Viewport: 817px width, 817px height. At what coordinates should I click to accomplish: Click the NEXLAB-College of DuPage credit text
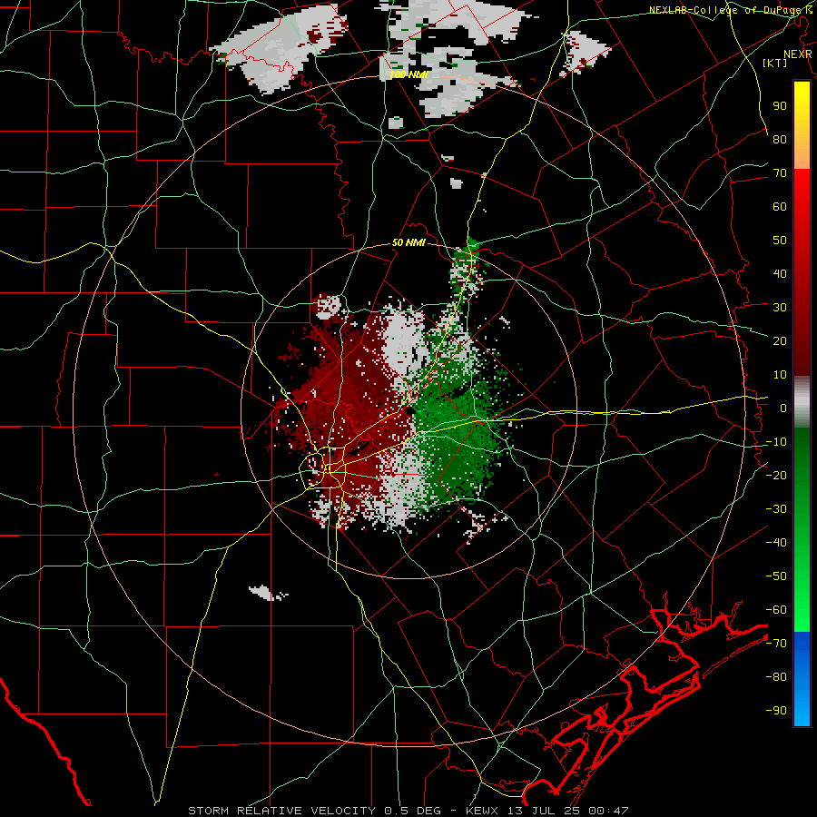click(731, 10)
